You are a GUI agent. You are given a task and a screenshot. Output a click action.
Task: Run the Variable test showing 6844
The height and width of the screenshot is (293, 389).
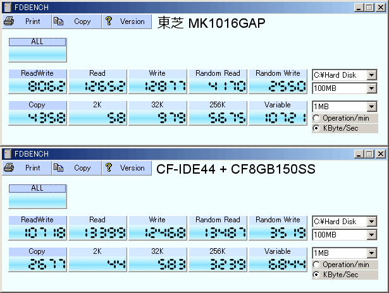pos(278,260)
